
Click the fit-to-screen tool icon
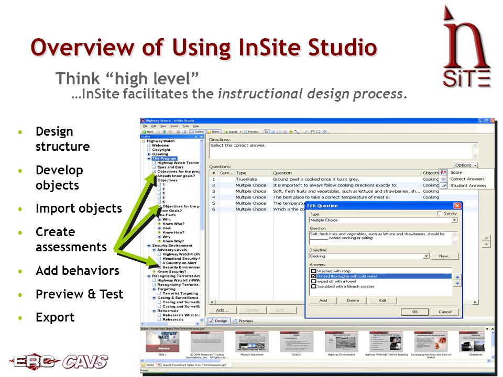tap(318, 132)
